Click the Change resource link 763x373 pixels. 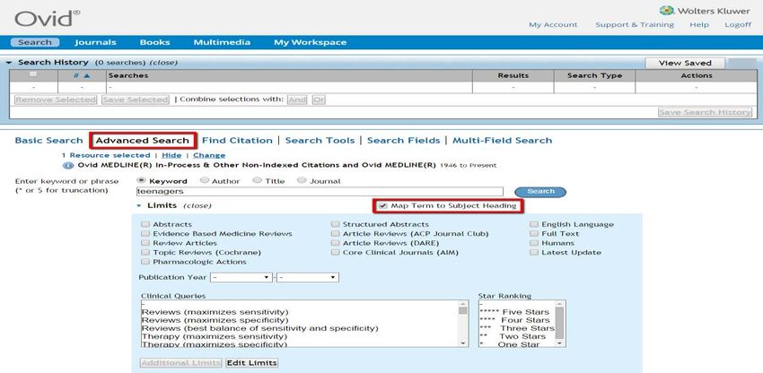pyautogui.click(x=209, y=155)
